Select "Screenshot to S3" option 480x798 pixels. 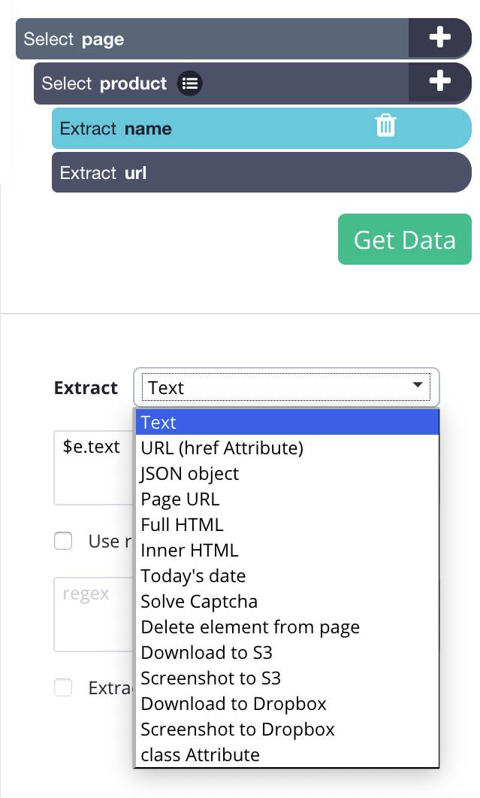click(210, 678)
